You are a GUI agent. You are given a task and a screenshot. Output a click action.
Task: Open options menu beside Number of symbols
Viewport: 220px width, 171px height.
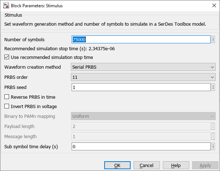click(213, 39)
